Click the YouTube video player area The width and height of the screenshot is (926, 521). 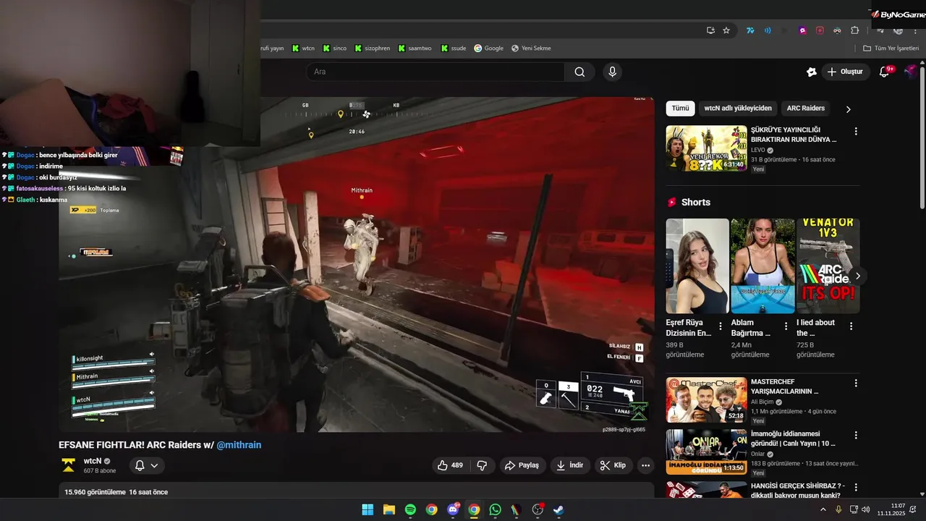click(x=356, y=265)
